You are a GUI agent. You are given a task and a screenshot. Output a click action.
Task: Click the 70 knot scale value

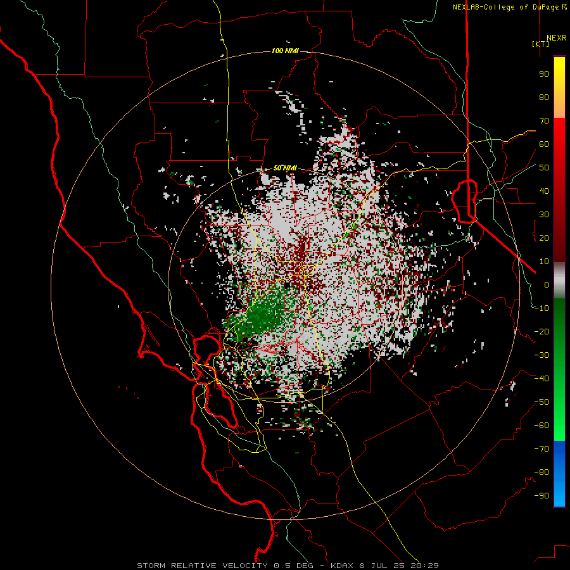[x=544, y=121]
